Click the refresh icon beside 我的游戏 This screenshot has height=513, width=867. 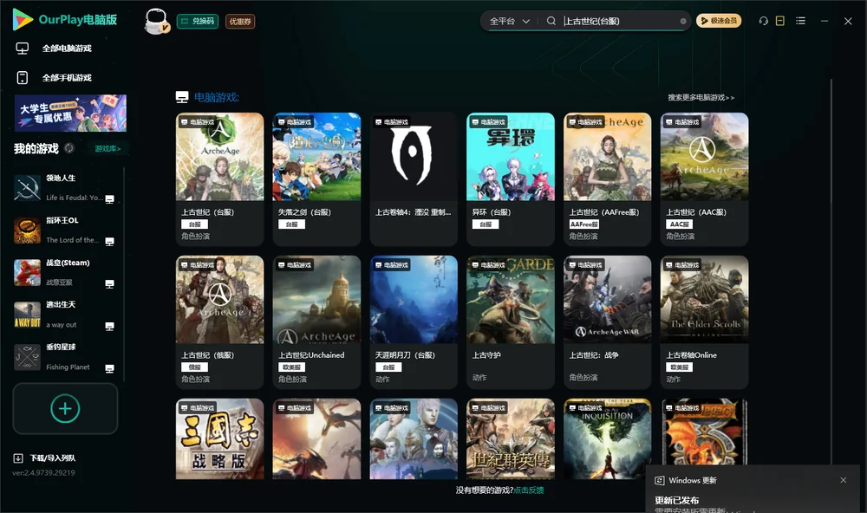click(69, 148)
